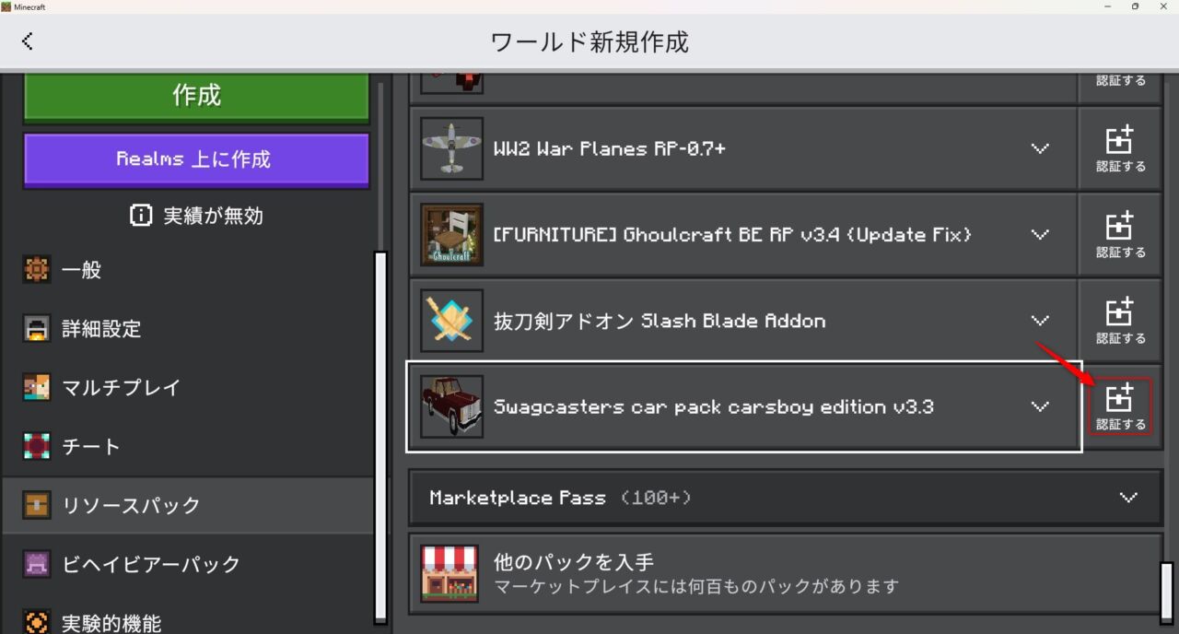The image size is (1179, 634).
Task: Expand the Slash Blade Addon details
Action: click(1040, 321)
